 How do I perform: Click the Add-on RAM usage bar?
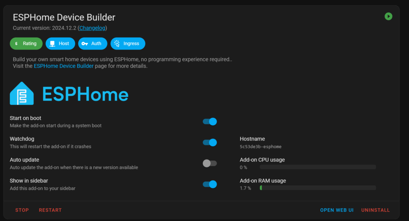(318, 188)
